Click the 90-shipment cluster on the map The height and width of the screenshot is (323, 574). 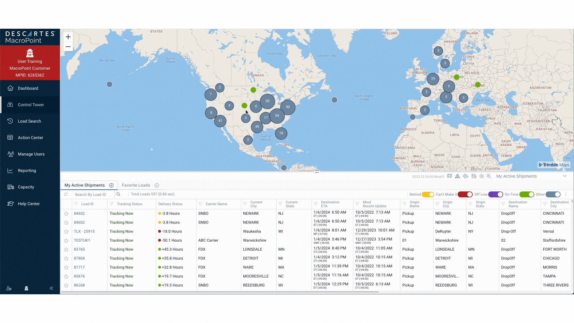[x=288, y=107]
